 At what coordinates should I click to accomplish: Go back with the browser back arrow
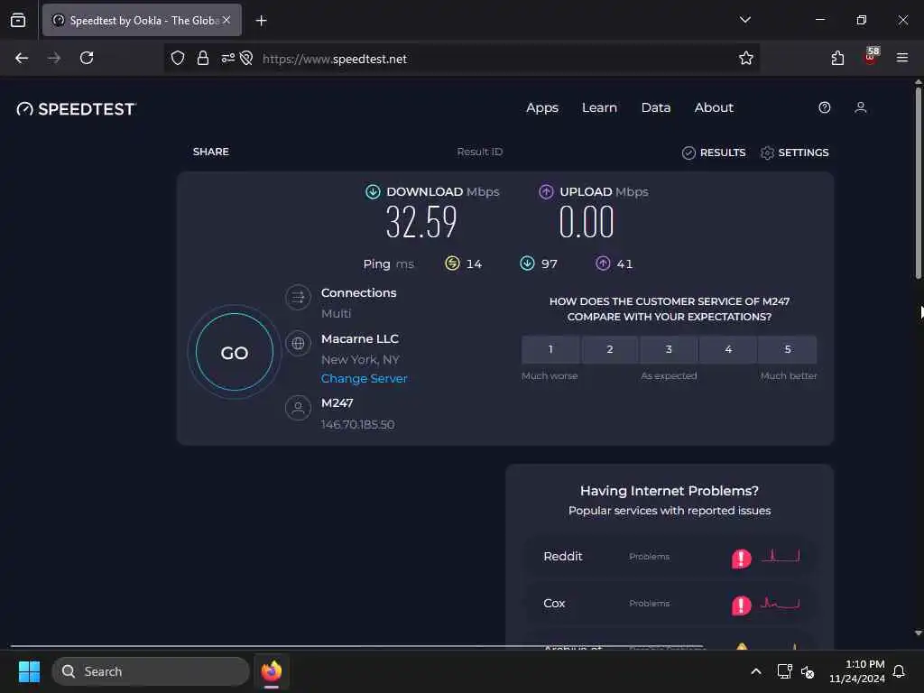point(22,58)
